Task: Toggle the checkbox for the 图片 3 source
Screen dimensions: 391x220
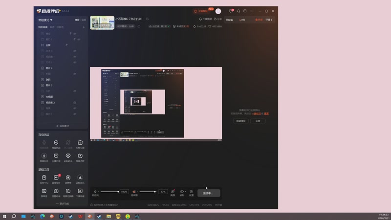Action: pos(43,85)
